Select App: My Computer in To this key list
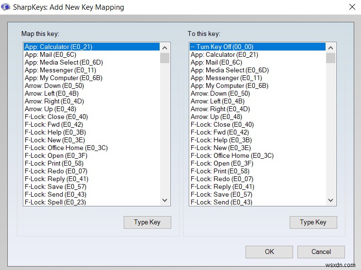Viewport: 361px width, 270px height. (x=258, y=85)
